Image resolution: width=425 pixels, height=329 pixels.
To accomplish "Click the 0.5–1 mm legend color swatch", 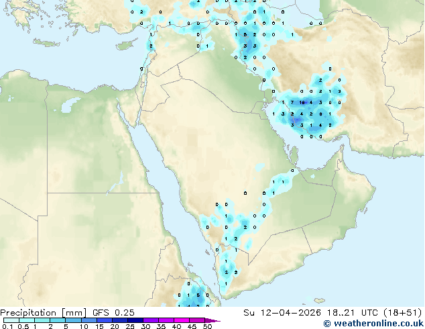I will 27,320.
